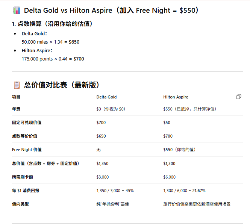Viewport: 250px width, 224px height.
Task: Click the copy table icon
Action: click(x=238, y=97)
